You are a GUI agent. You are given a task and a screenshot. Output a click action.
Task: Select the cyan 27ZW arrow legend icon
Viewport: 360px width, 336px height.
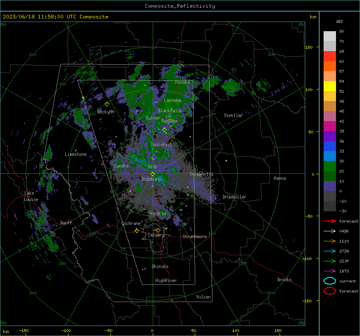(330, 251)
